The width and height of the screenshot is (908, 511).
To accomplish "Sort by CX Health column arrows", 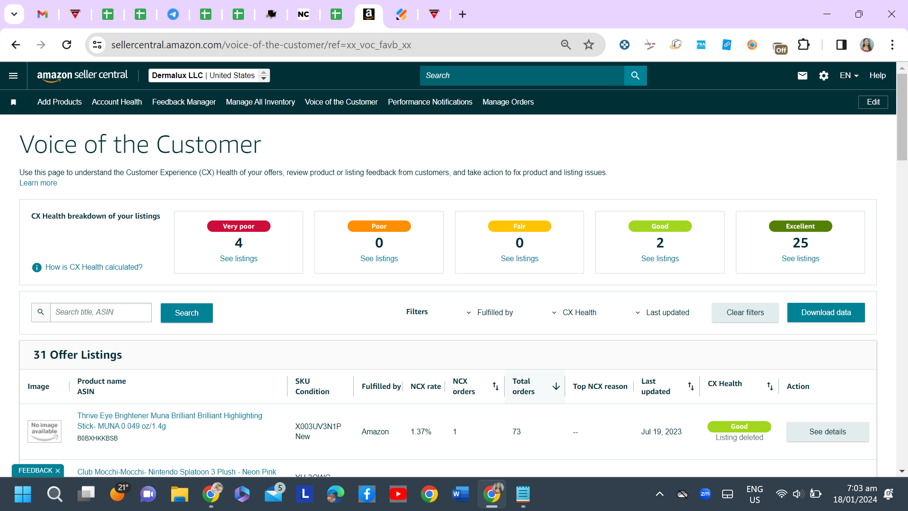I will (x=770, y=386).
